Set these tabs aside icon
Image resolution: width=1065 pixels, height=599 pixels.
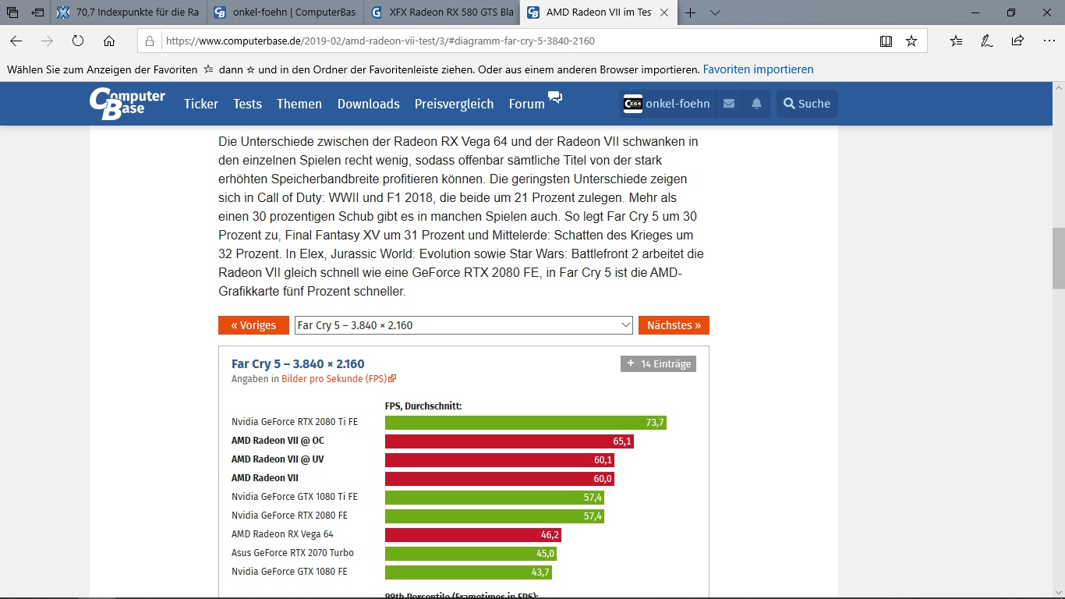tap(37, 12)
